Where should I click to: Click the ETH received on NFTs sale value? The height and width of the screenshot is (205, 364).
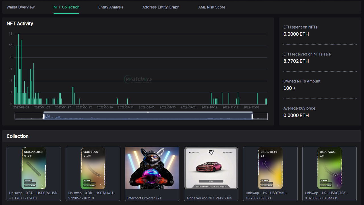(296, 61)
